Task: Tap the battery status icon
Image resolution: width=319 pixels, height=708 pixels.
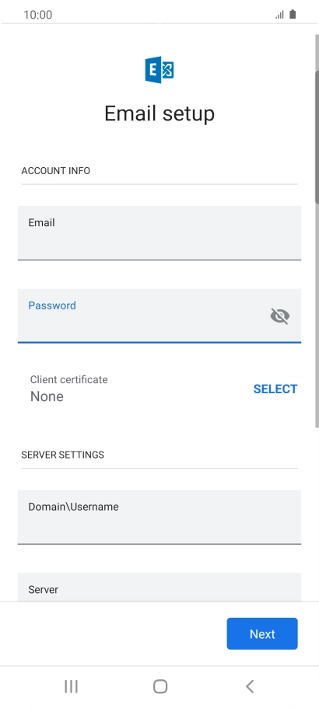Action: 293,15
